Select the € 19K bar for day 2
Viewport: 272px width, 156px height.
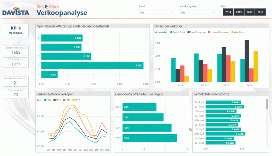pos(66,56)
